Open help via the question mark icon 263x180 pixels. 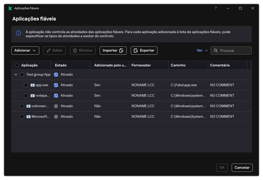coord(215,8)
